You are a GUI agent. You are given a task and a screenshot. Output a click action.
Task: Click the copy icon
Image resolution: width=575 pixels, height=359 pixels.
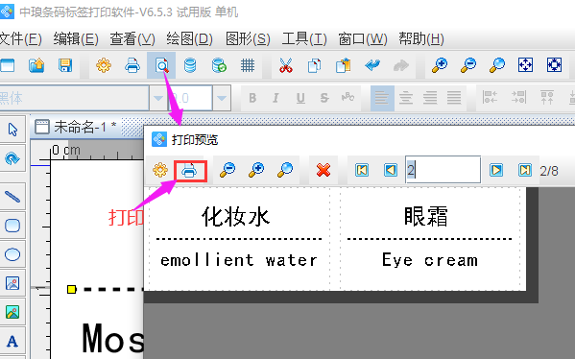coord(314,65)
